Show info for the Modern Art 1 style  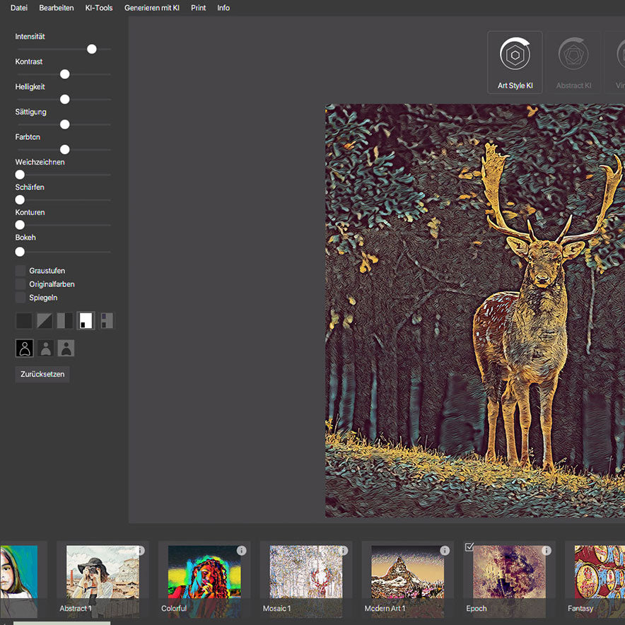point(445,551)
